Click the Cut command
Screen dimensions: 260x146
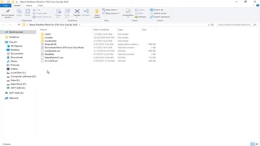37,10
